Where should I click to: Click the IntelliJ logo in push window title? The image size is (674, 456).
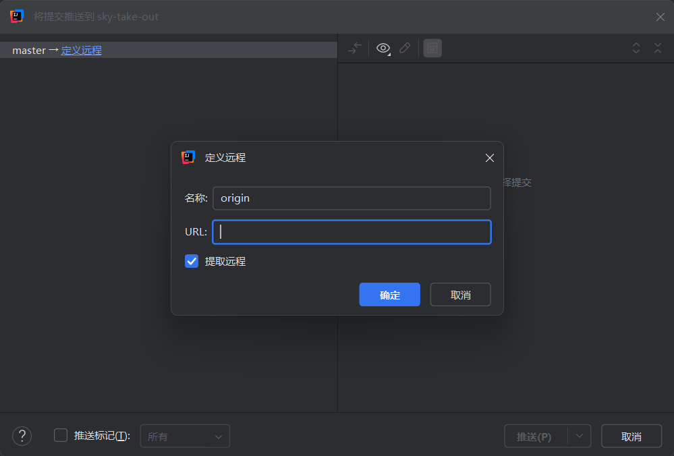point(16,16)
